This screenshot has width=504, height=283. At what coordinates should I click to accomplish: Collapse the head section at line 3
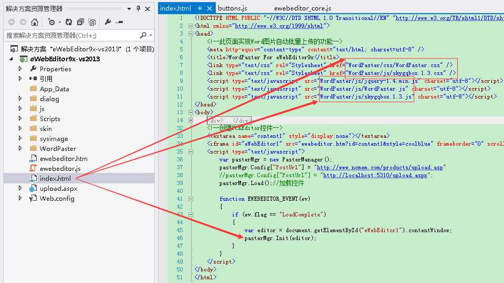click(x=191, y=34)
